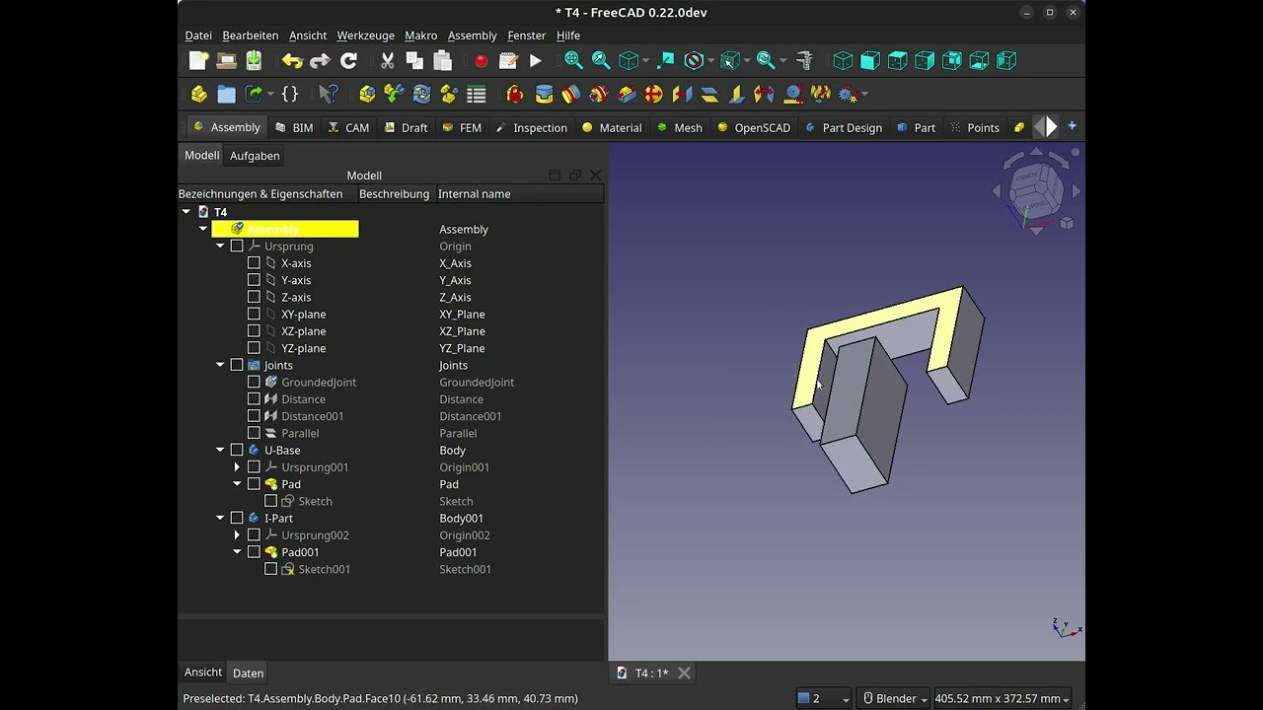Start macro recording red dot
Image resolution: width=1263 pixels, height=710 pixels.
(x=481, y=61)
